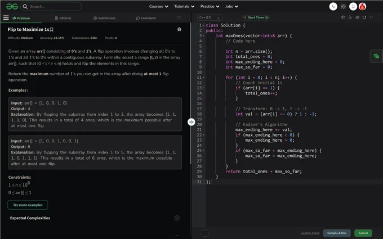The height and width of the screenshot is (239, 383).
Task: Open the hamburger sidebar menu
Action: pyautogui.click(x=6, y=18)
